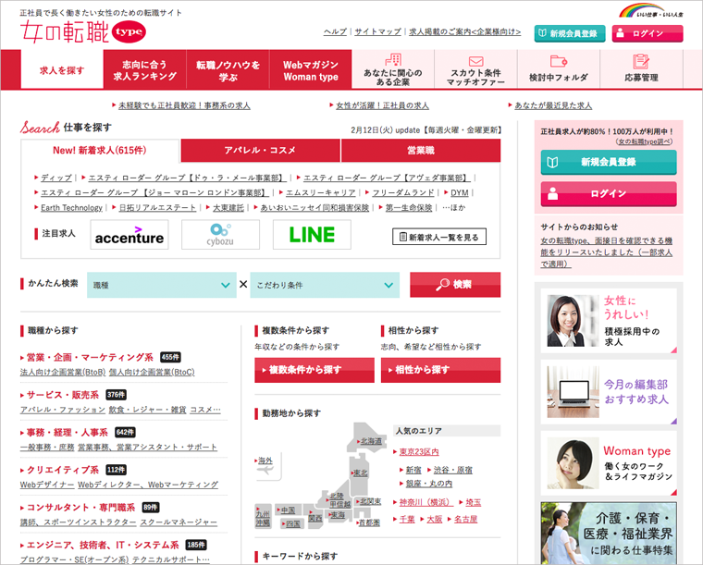
Task: Select 北海道 region on the Japan map
Action: pos(371,441)
